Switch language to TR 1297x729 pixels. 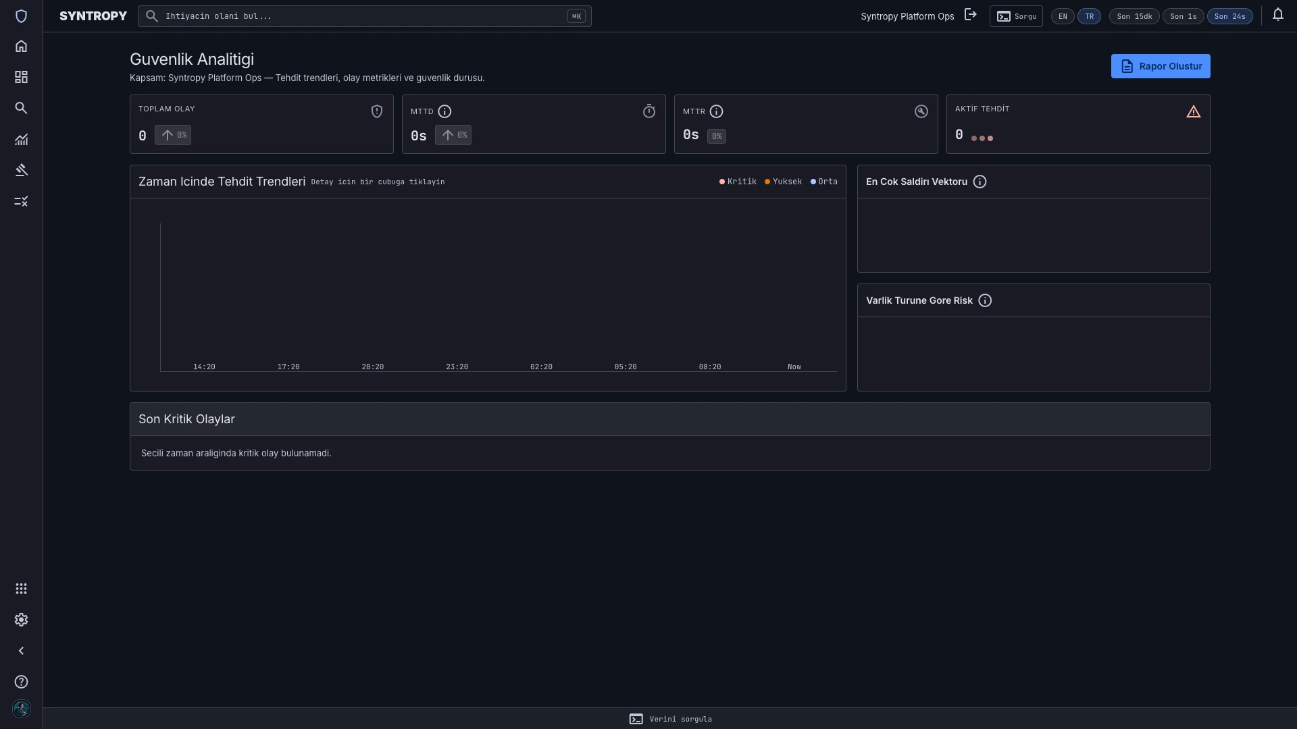click(1089, 16)
